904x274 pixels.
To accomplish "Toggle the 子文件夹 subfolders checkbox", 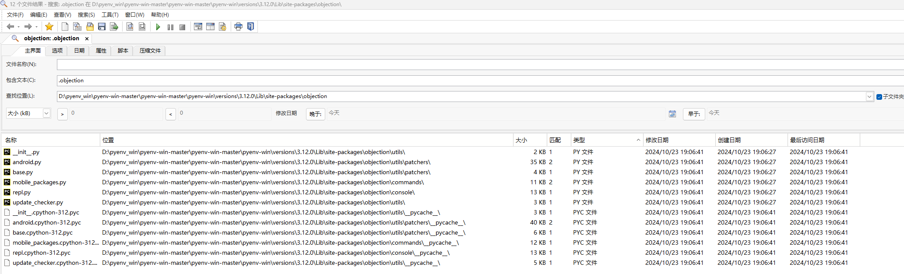I will 879,97.
